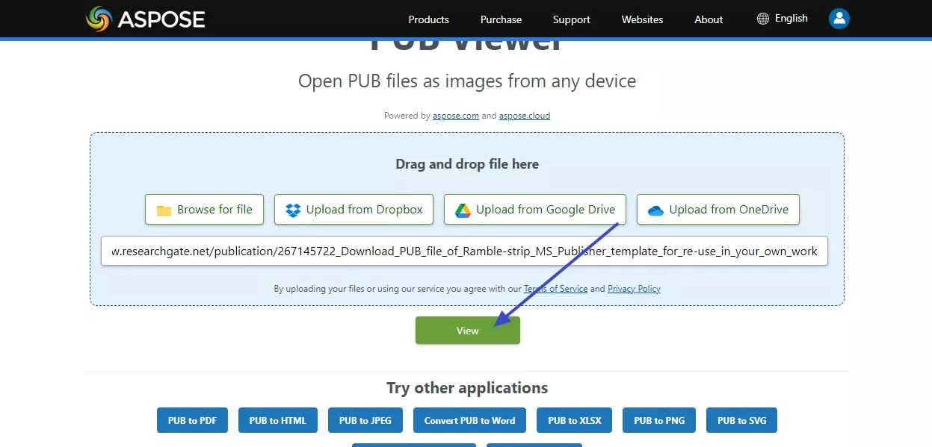This screenshot has height=447, width=932.
Task: Choose Convert PUB to Word
Action: (469, 420)
